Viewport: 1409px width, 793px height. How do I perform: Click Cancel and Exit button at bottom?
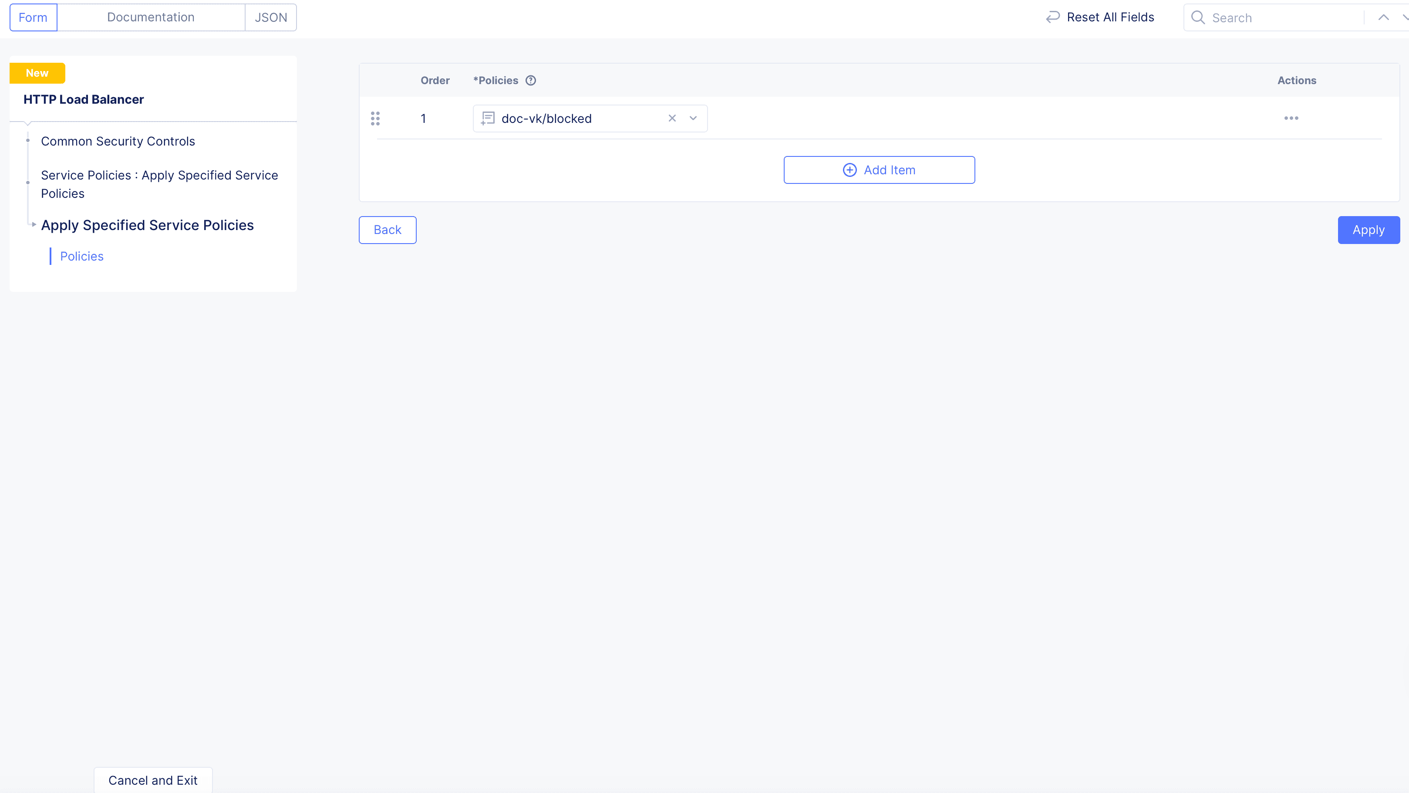pos(153,780)
